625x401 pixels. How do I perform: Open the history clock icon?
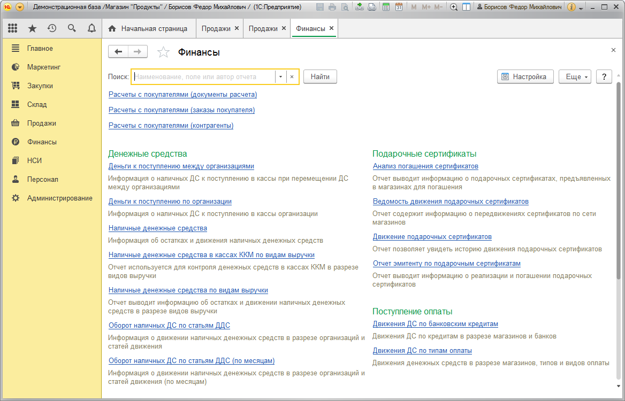(52, 28)
